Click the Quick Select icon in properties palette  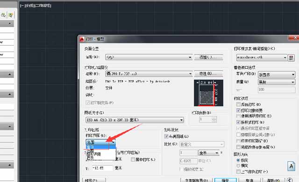click(11, 15)
